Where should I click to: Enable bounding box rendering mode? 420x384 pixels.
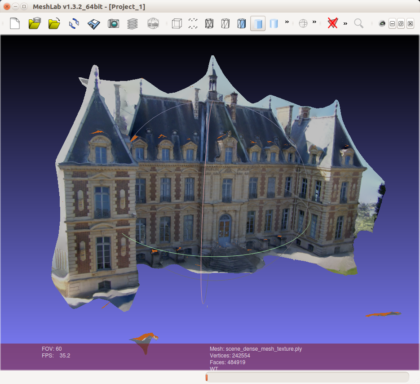pos(177,23)
